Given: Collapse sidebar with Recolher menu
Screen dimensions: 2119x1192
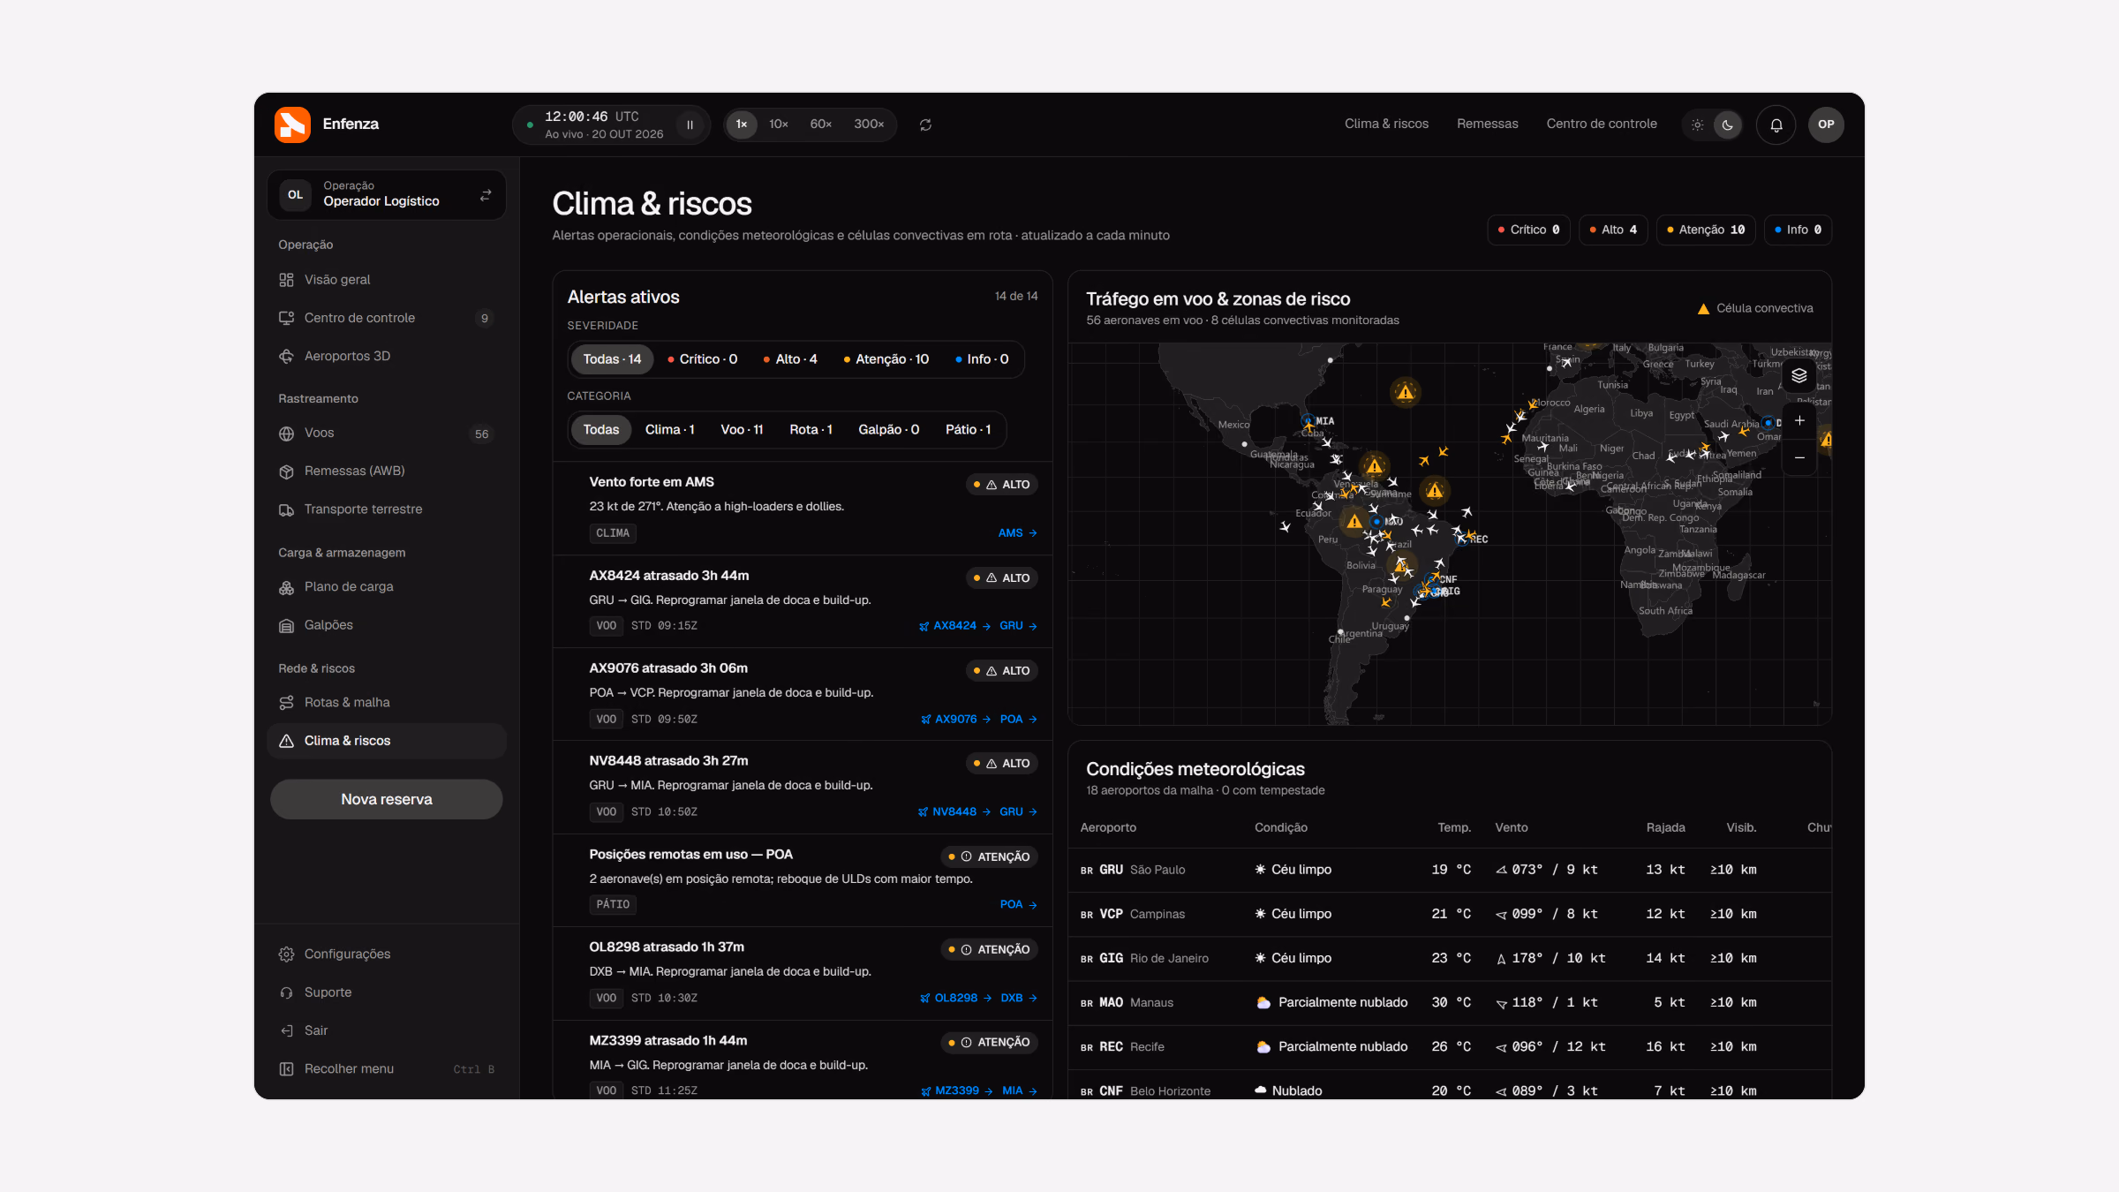Looking at the screenshot, I should coord(387,1068).
